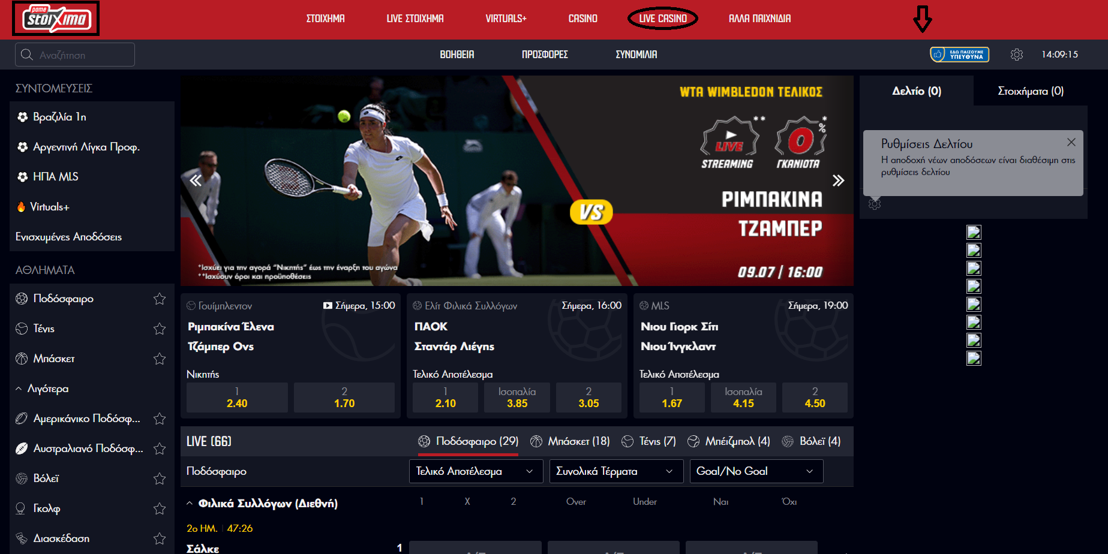Toggle favorite star for Γκολφ

160,508
